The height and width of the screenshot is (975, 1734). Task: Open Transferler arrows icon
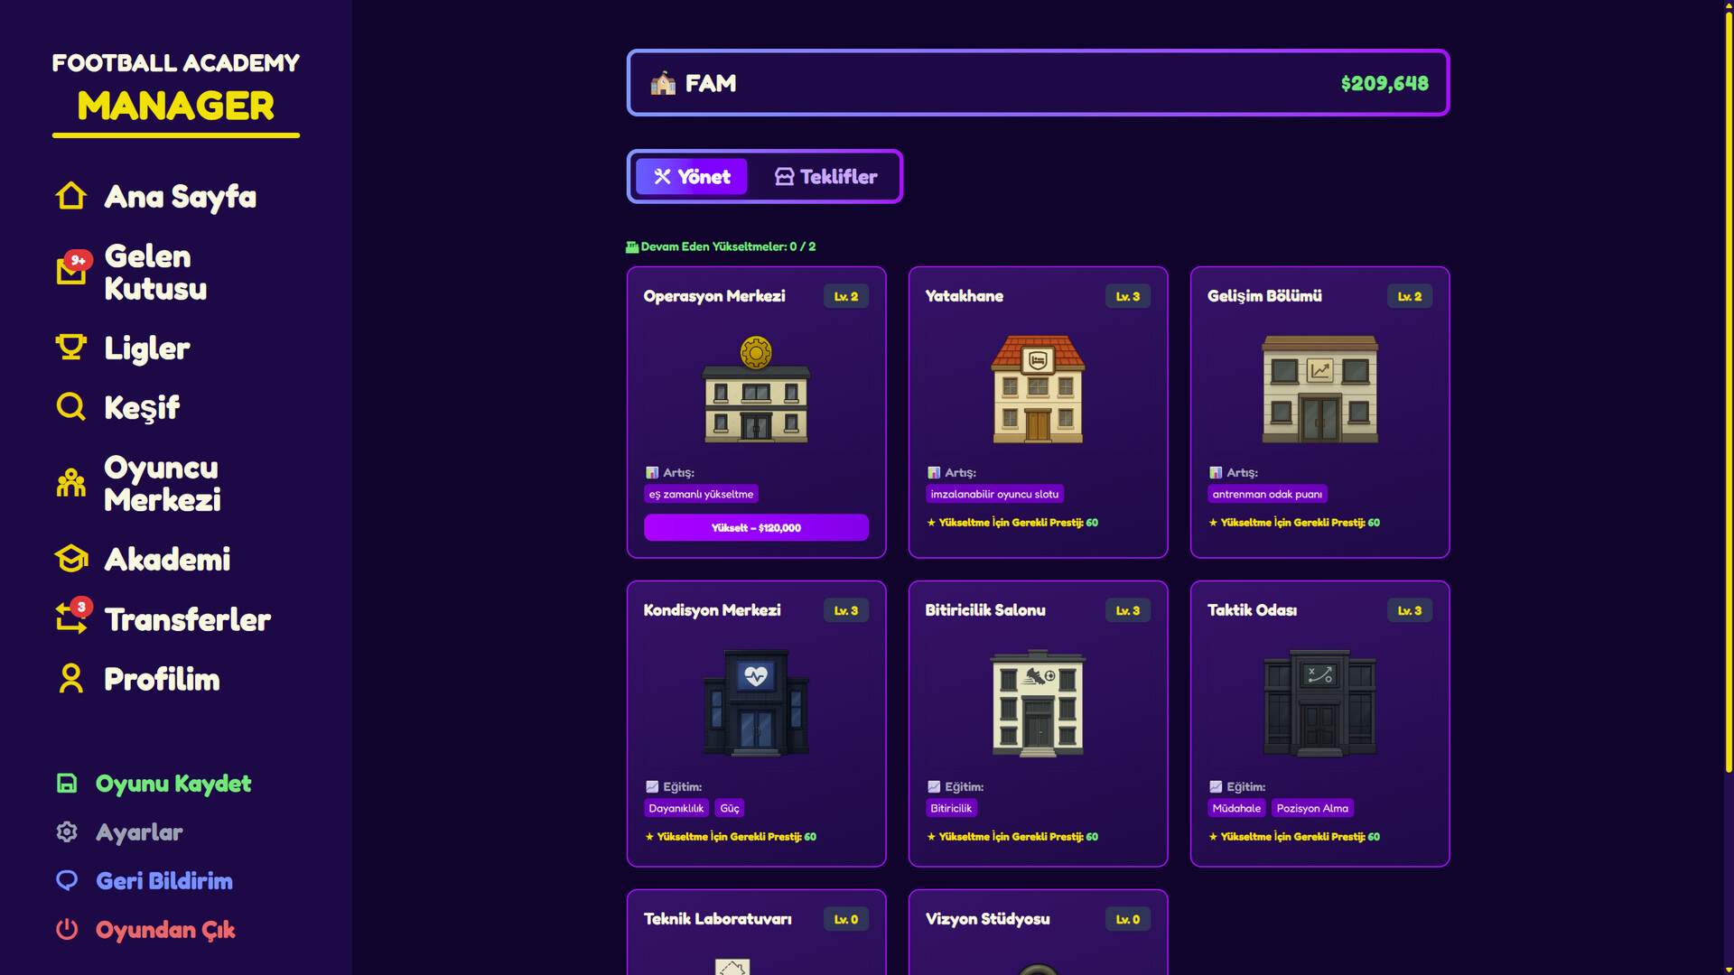71,618
